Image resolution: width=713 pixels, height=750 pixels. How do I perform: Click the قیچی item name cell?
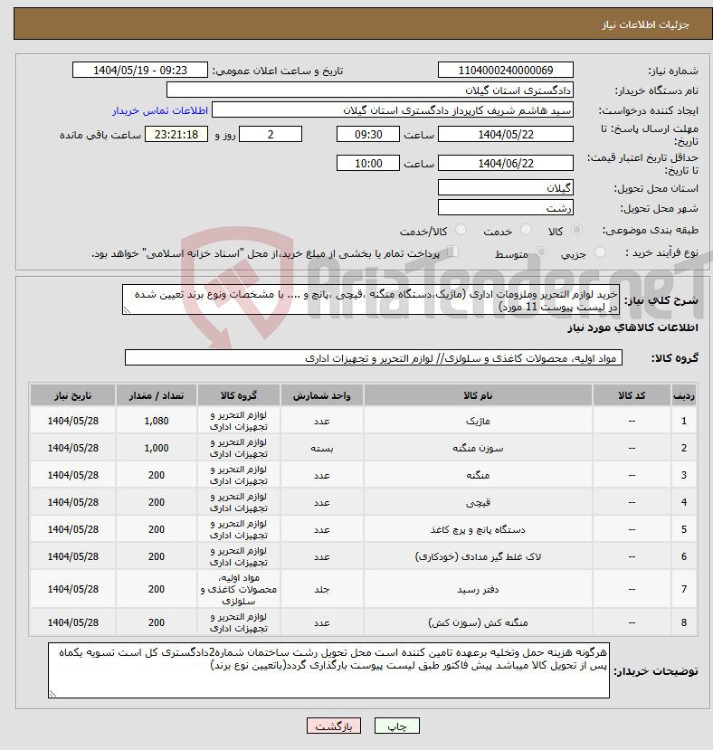(478, 502)
